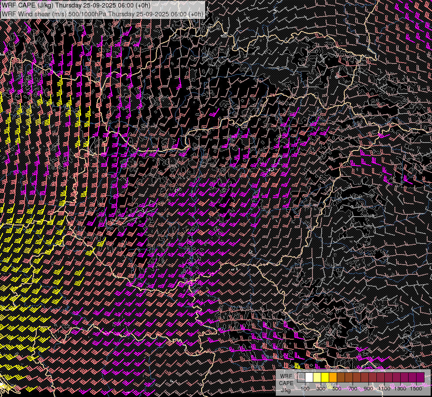Click the 1500 legend tick label
This screenshot has width=432, height=397.
pos(416,389)
